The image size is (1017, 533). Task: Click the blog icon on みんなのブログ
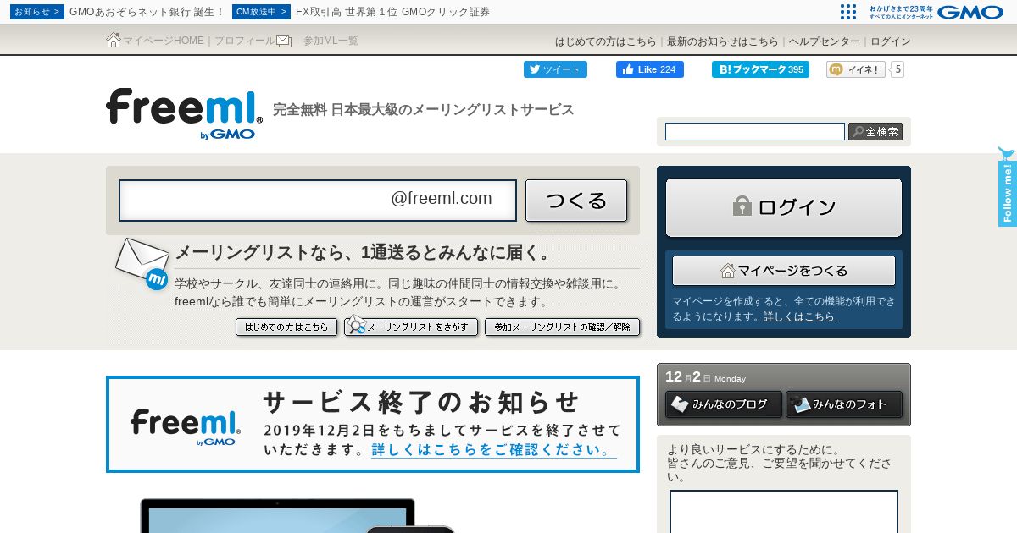(680, 404)
